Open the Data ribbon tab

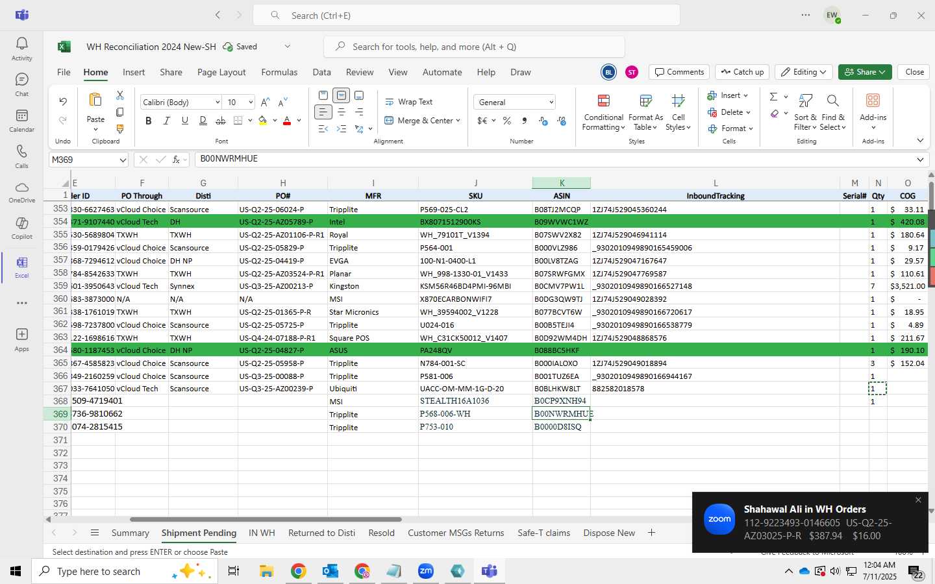[321, 72]
